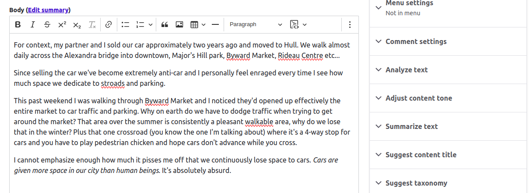Remove text formatting
530x193 pixels.
(x=92, y=25)
